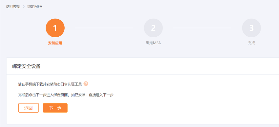Click the 绑定MFA breadcrumb item
The image size is (279, 127).
coord(35,7)
